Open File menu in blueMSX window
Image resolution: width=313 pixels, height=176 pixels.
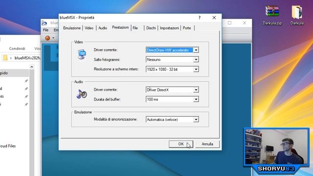tap(45, 30)
